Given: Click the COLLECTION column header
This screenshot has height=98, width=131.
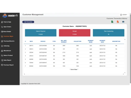Looking at the screenshot, I should tap(78, 41).
